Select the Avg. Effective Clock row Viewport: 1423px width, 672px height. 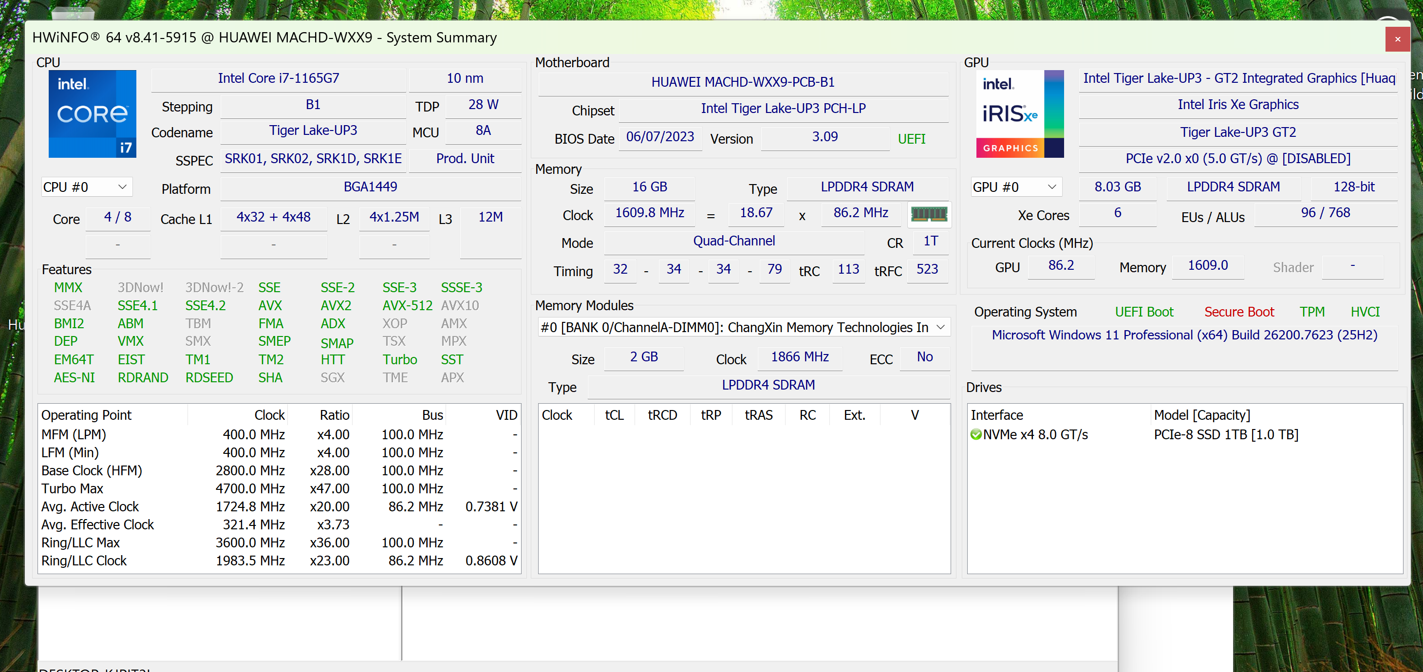click(x=279, y=524)
